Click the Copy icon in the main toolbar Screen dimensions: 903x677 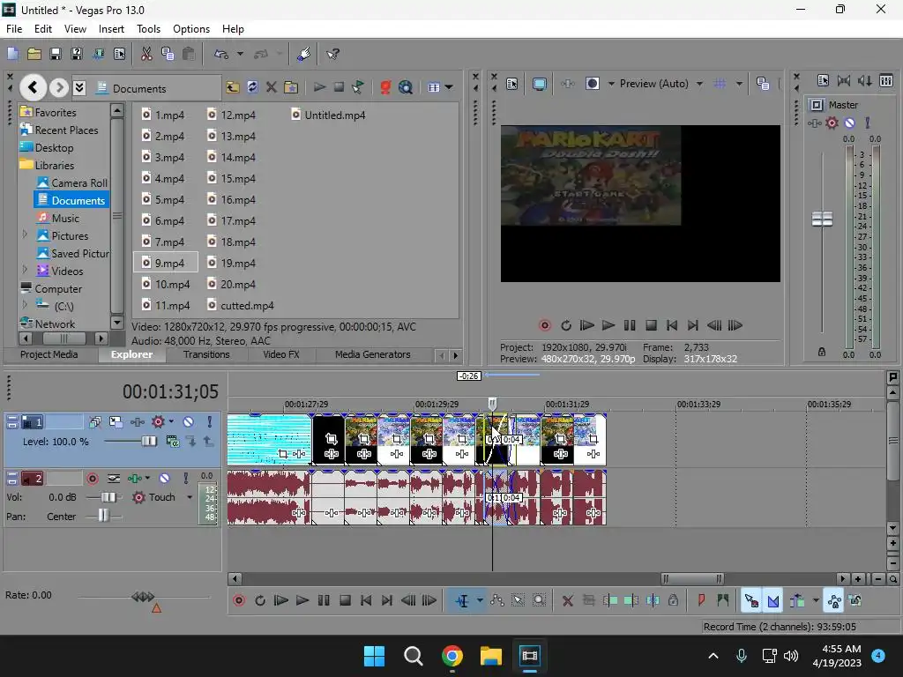coord(168,54)
